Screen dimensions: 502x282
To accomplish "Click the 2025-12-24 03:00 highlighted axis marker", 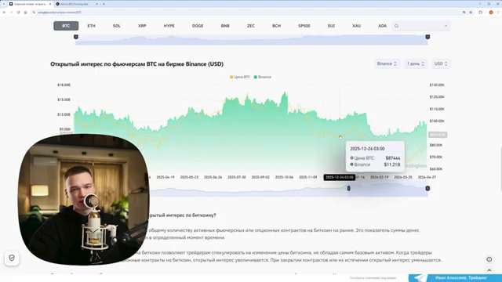I will 340,177.
